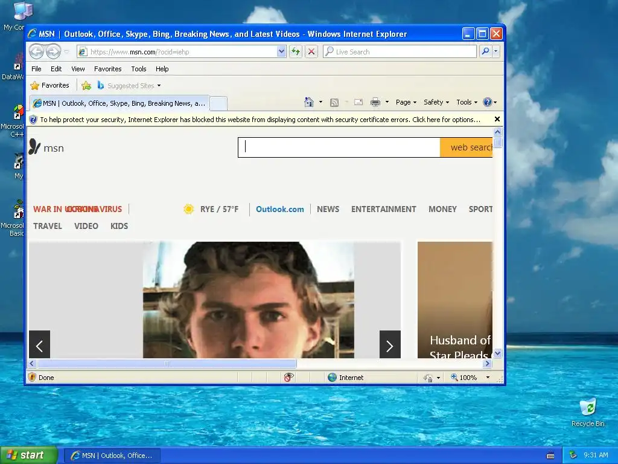Viewport: 618px width, 464px height.
Task: Click the horizontal scrollbar thumb
Action: pyautogui.click(x=167, y=363)
